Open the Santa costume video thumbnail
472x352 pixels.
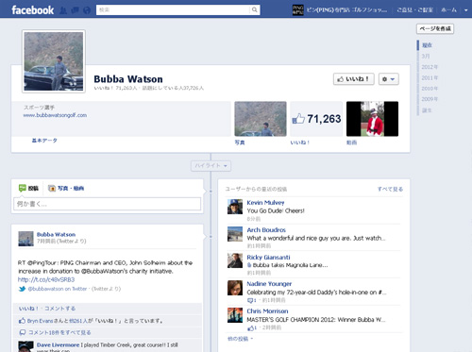pyautogui.click(x=372, y=119)
